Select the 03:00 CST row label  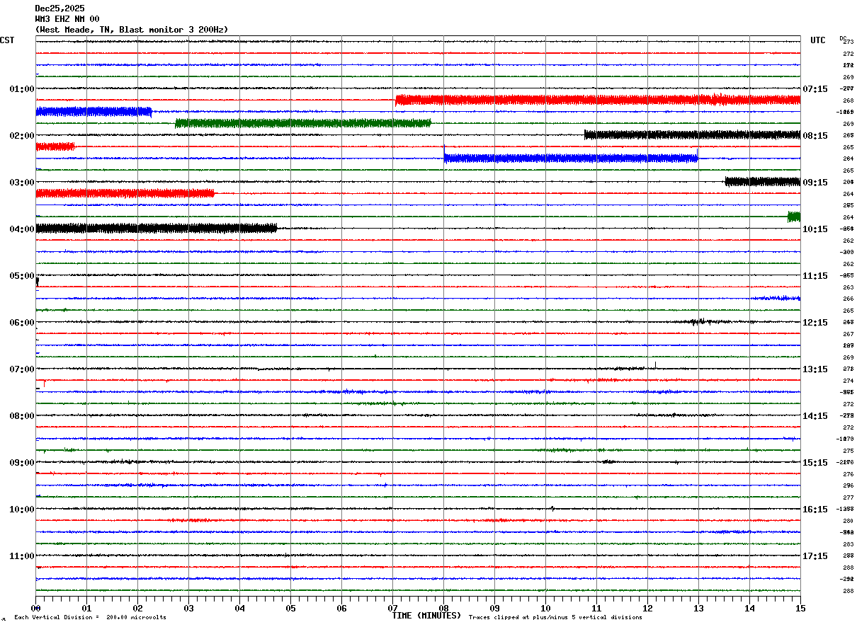click(x=22, y=183)
